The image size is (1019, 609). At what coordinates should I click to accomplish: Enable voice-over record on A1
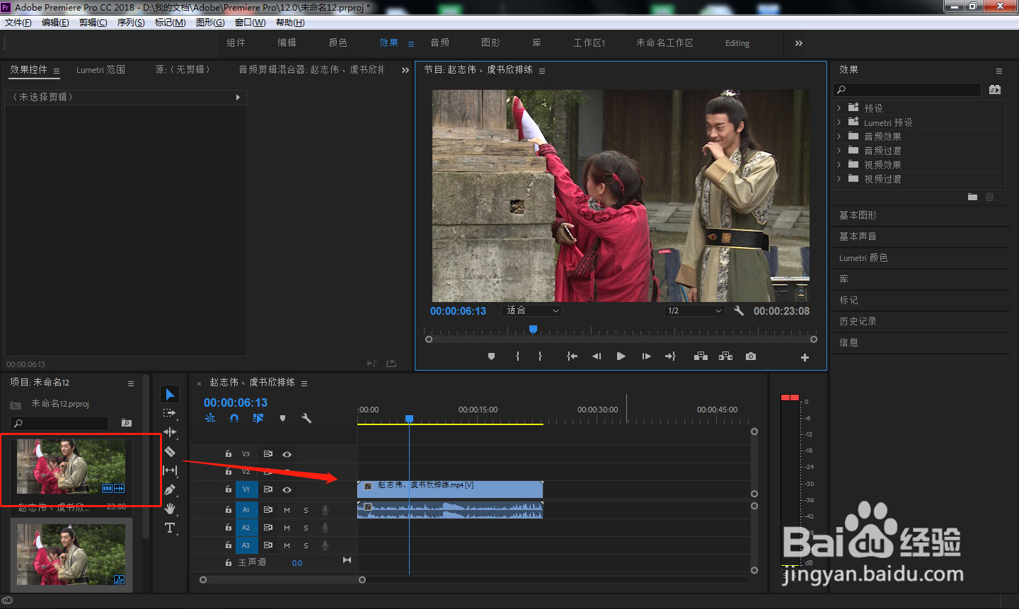(x=325, y=510)
